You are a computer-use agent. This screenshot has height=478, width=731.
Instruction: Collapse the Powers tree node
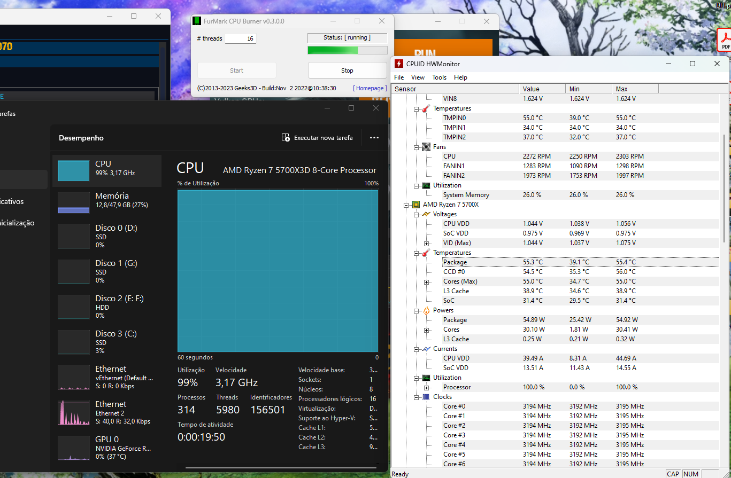[x=417, y=310]
